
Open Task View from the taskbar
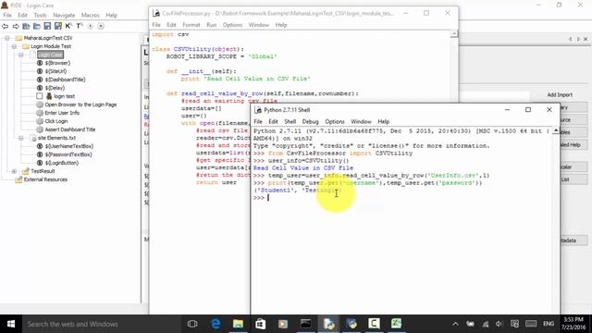(x=192, y=324)
